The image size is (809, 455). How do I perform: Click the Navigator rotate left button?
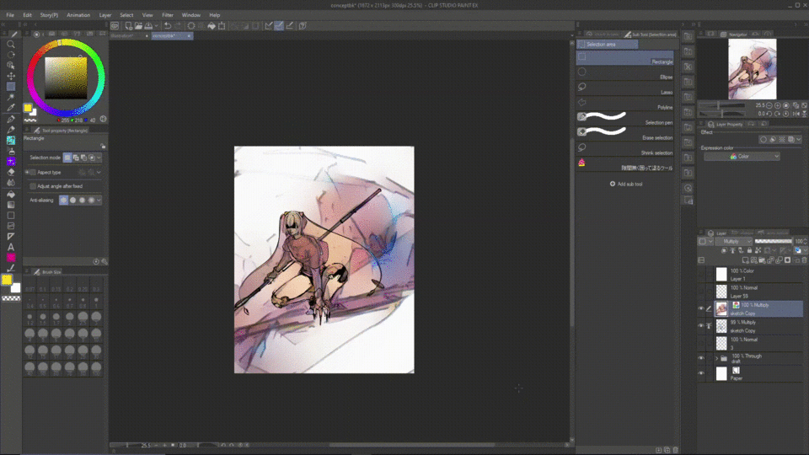[x=769, y=114]
